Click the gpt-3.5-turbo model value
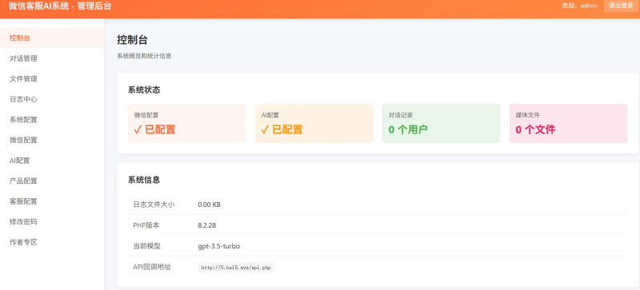Image resolution: width=640 pixels, height=290 pixels. point(218,246)
